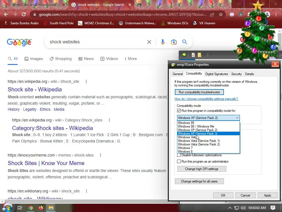The width and height of the screenshot is (282, 212).
Task: Open more options for knowyourmeme result
Action: coord(100,155)
